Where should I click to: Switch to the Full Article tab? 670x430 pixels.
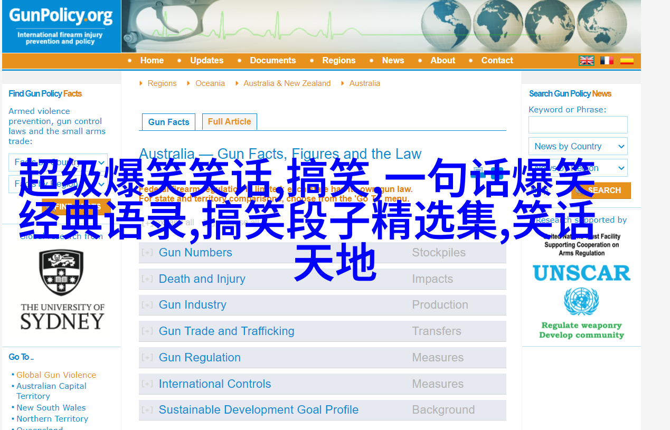coord(229,122)
